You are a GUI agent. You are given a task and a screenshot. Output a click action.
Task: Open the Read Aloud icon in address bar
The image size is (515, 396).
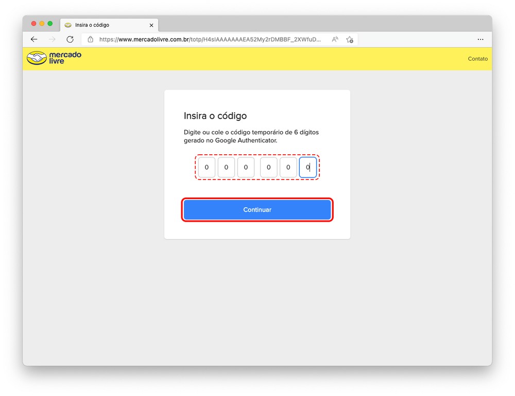click(x=335, y=40)
